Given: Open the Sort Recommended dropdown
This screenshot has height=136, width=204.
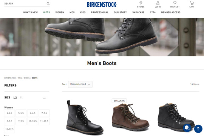Looking at the screenshot, I should 80,84.
